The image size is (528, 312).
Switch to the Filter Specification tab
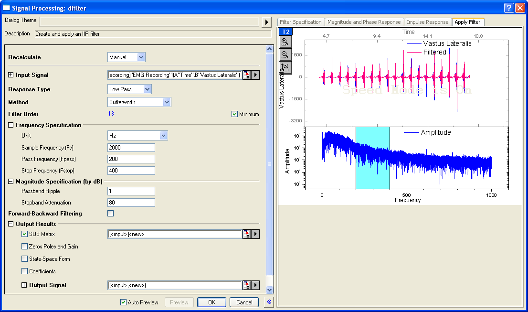pyautogui.click(x=301, y=22)
